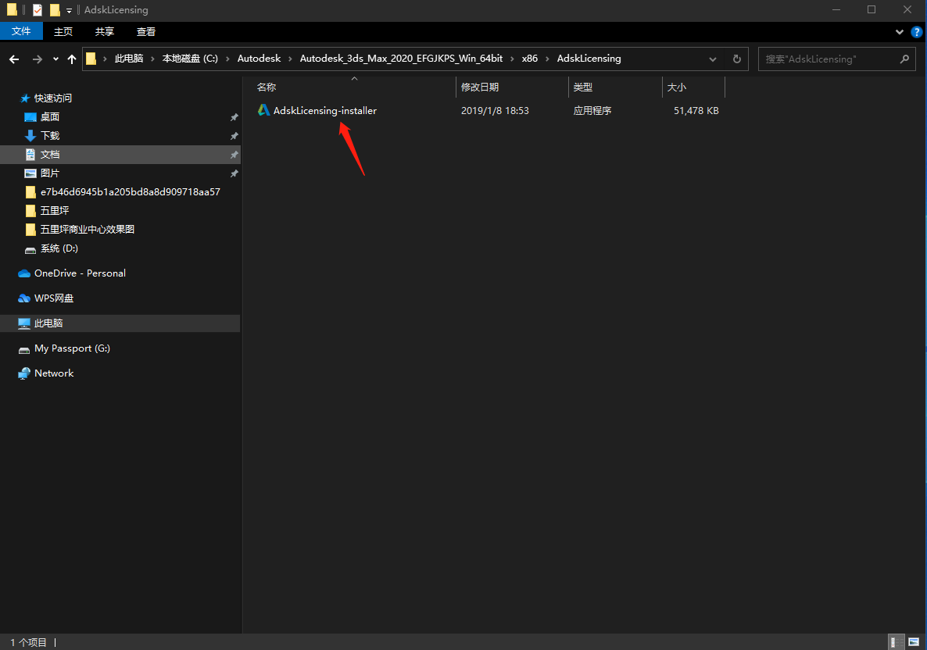The image size is (927, 650).
Task: Click the 51,478 KB size cell
Action: 696,110
